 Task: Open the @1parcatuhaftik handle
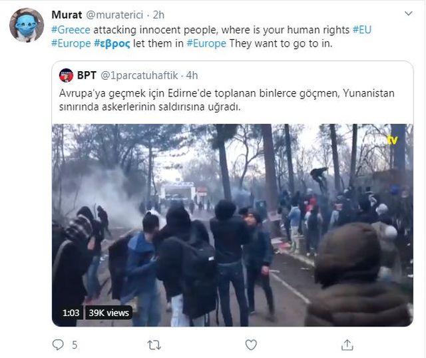click(139, 75)
